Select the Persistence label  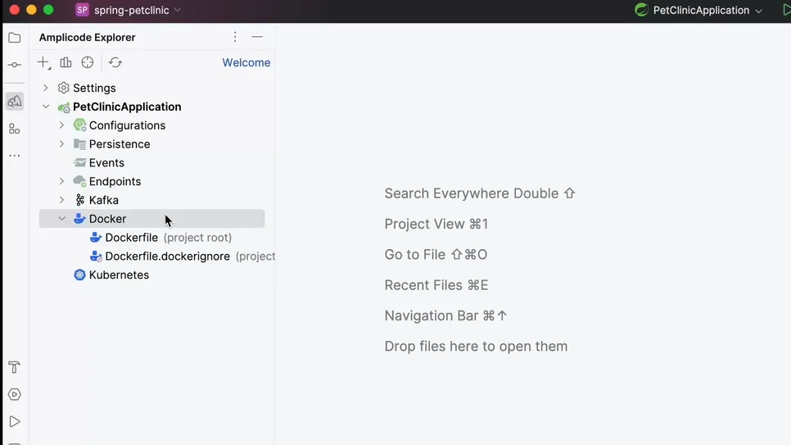(x=120, y=144)
